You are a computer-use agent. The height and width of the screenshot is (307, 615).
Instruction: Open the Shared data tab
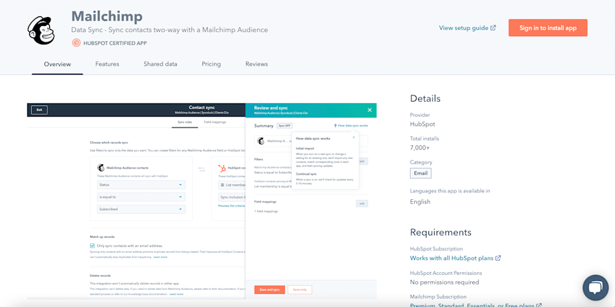(x=160, y=64)
